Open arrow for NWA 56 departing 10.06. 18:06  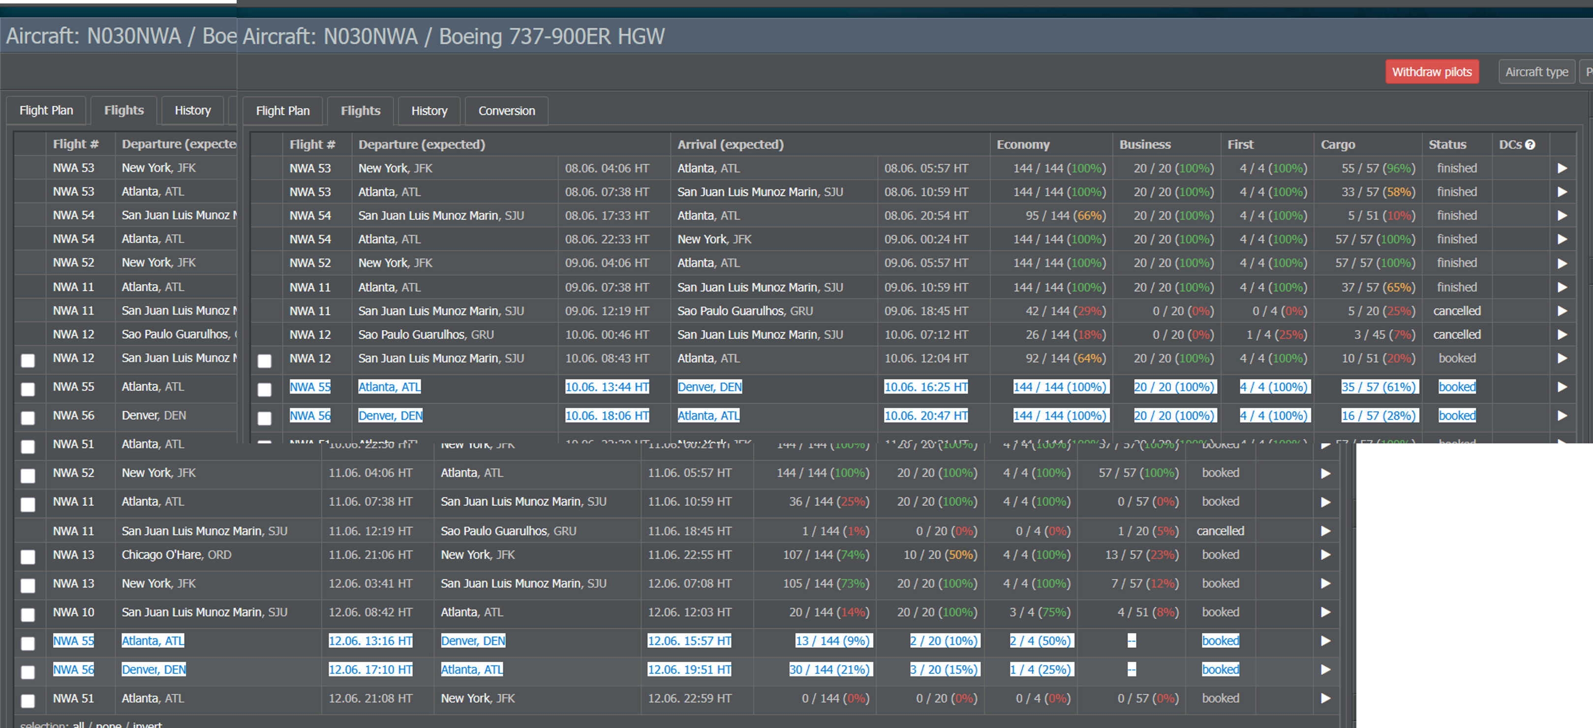1562,416
